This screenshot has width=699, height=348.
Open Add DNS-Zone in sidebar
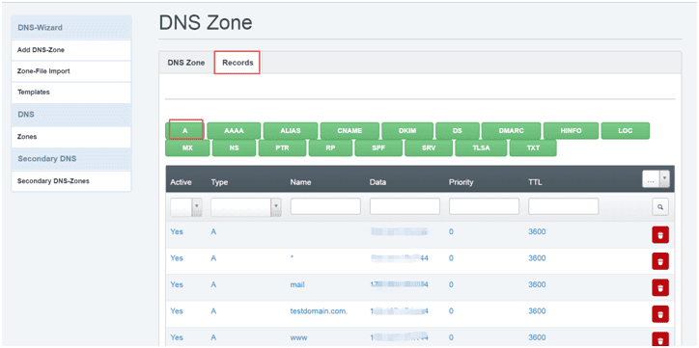pos(70,50)
